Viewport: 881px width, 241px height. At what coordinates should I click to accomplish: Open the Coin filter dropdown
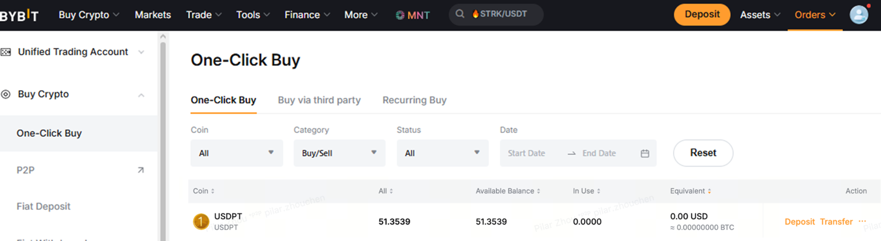(237, 153)
